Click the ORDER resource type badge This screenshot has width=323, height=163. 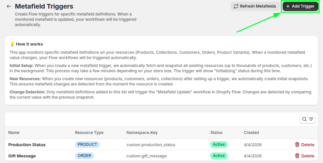[x=84, y=156]
